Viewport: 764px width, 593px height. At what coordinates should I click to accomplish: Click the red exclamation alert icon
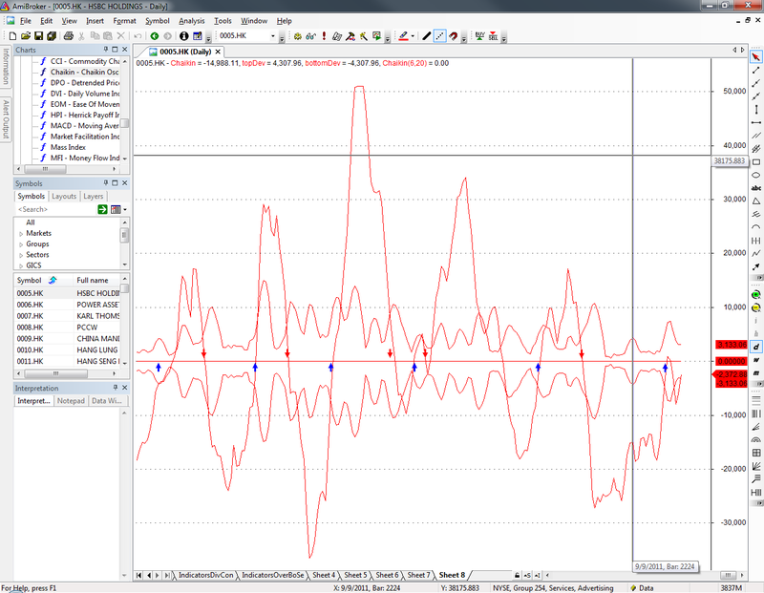point(324,36)
